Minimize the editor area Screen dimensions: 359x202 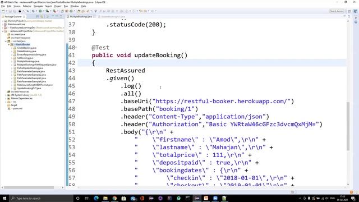(344, 16)
